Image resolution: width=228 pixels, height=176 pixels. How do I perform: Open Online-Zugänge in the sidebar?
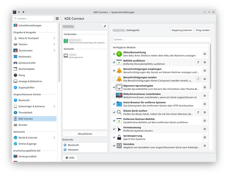pos(35,144)
